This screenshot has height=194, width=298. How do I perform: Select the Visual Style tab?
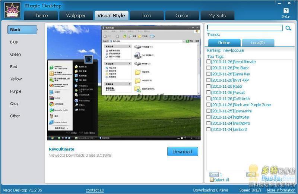[x=111, y=15]
